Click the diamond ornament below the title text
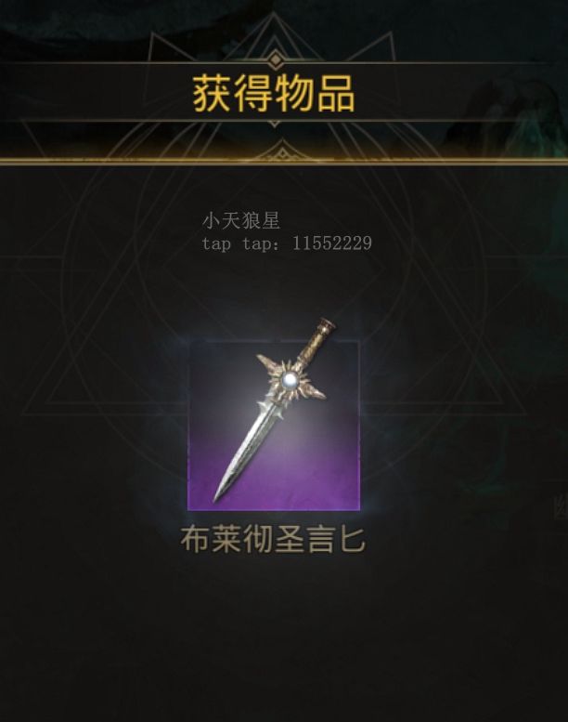 [x=275, y=123]
